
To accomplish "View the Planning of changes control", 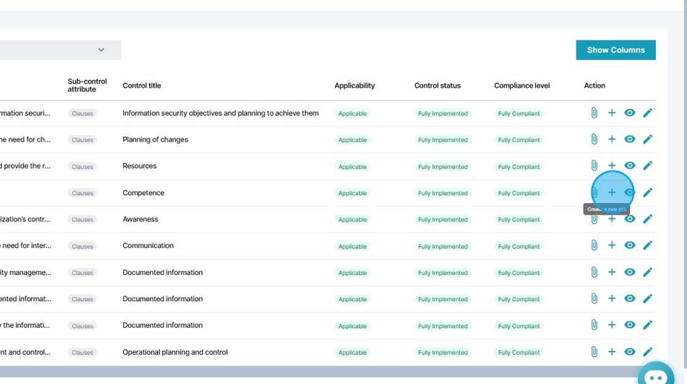I will coord(629,139).
